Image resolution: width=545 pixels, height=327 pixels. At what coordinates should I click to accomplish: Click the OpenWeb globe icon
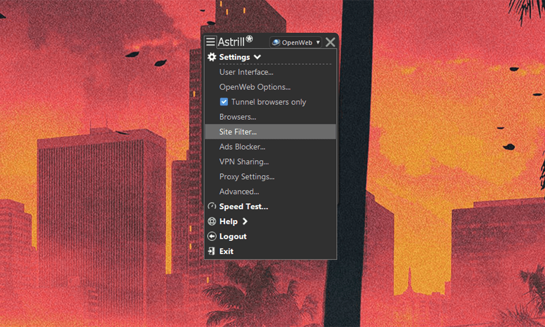(x=276, y=43)
